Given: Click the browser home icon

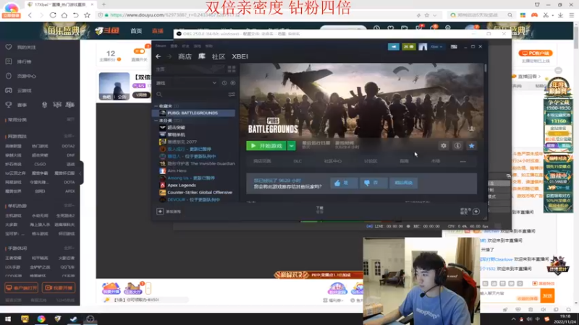Looking at the screenshot, I should point(64,15).
